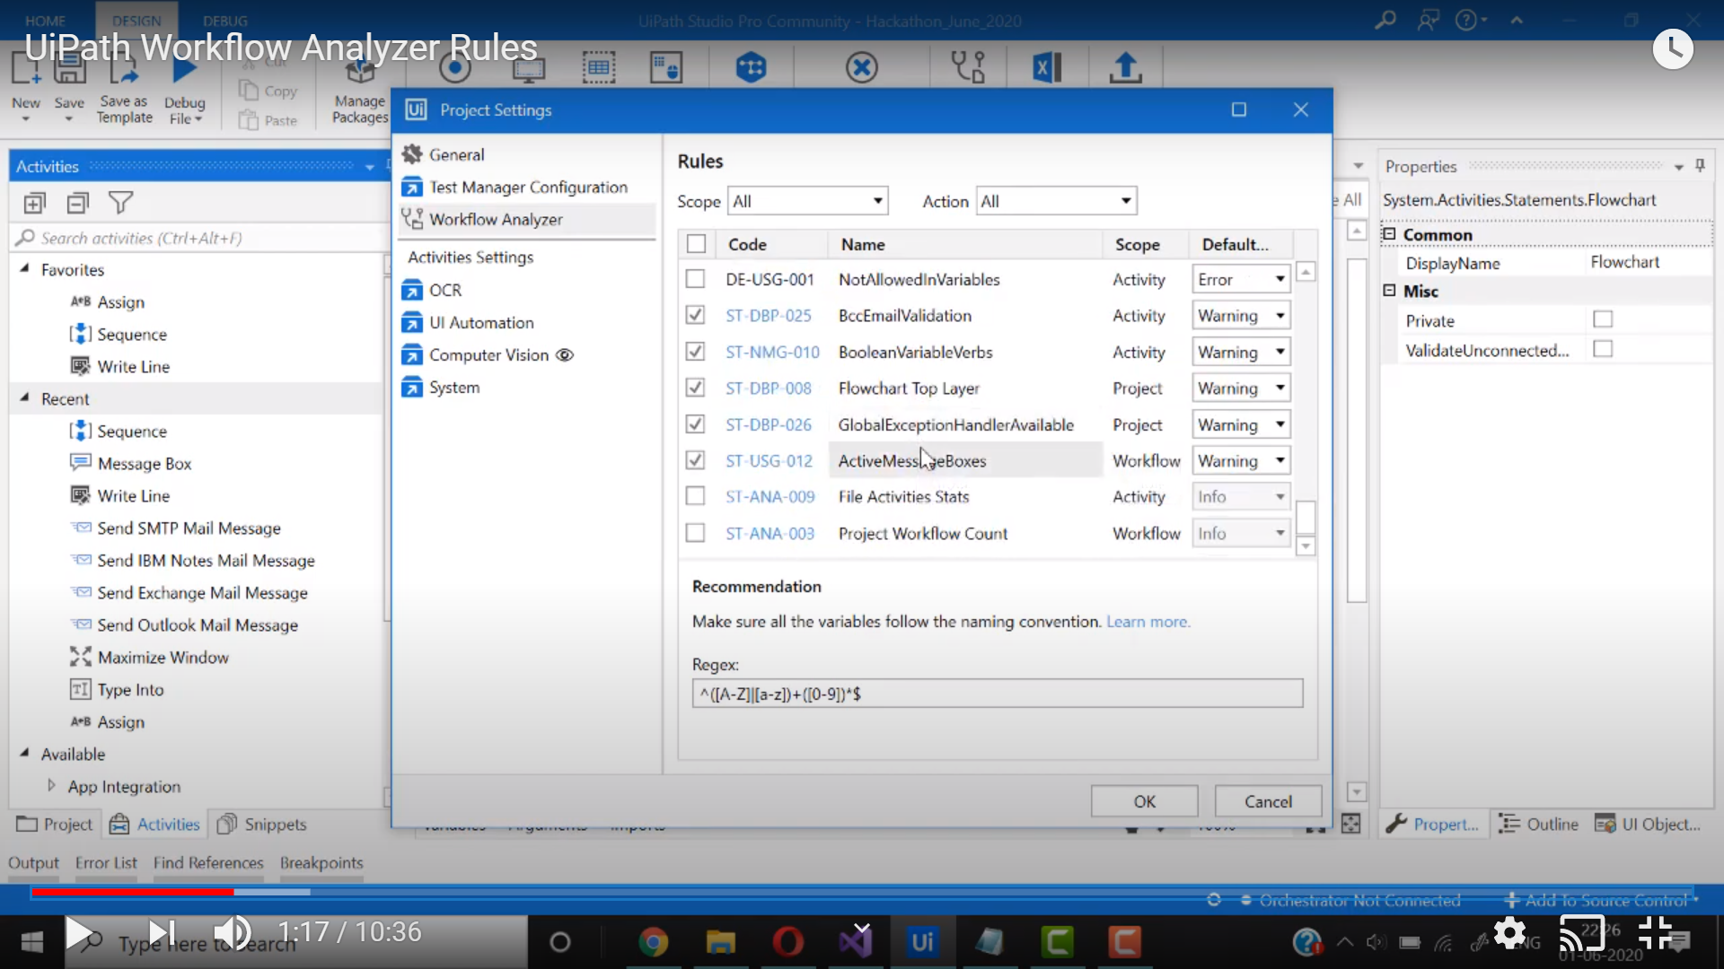Follow the Learn more link
Viewport: 1724px width, 969px height.
[x=1148, y=622]
